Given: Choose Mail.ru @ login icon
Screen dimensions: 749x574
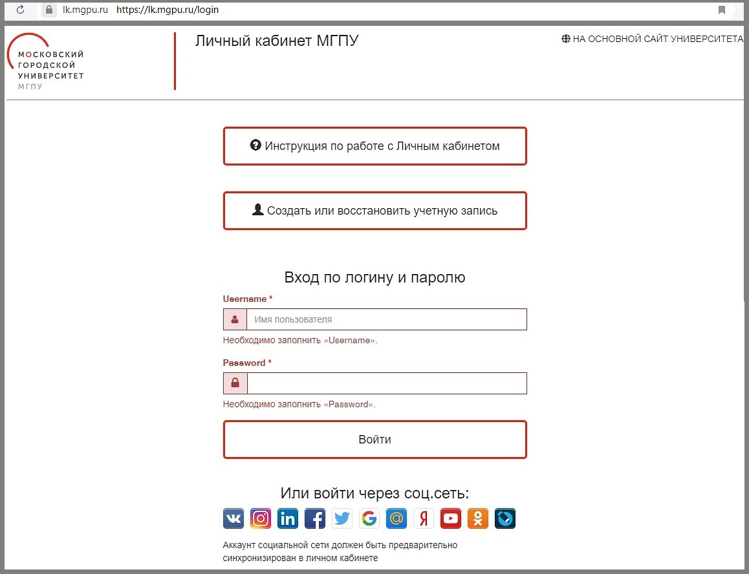Looking at the screenshot, I should pos(396,518).
